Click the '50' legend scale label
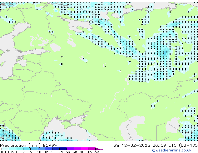 (97, 152)
